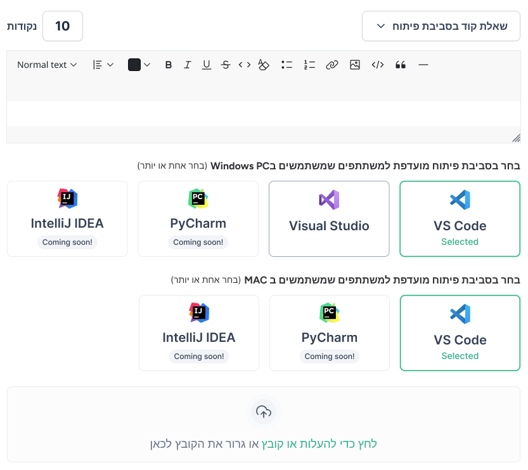Open the question type dropdown שאלת קוד בסביבת פיתוח
Screen dimensions: 528x470
coord(441,26)
